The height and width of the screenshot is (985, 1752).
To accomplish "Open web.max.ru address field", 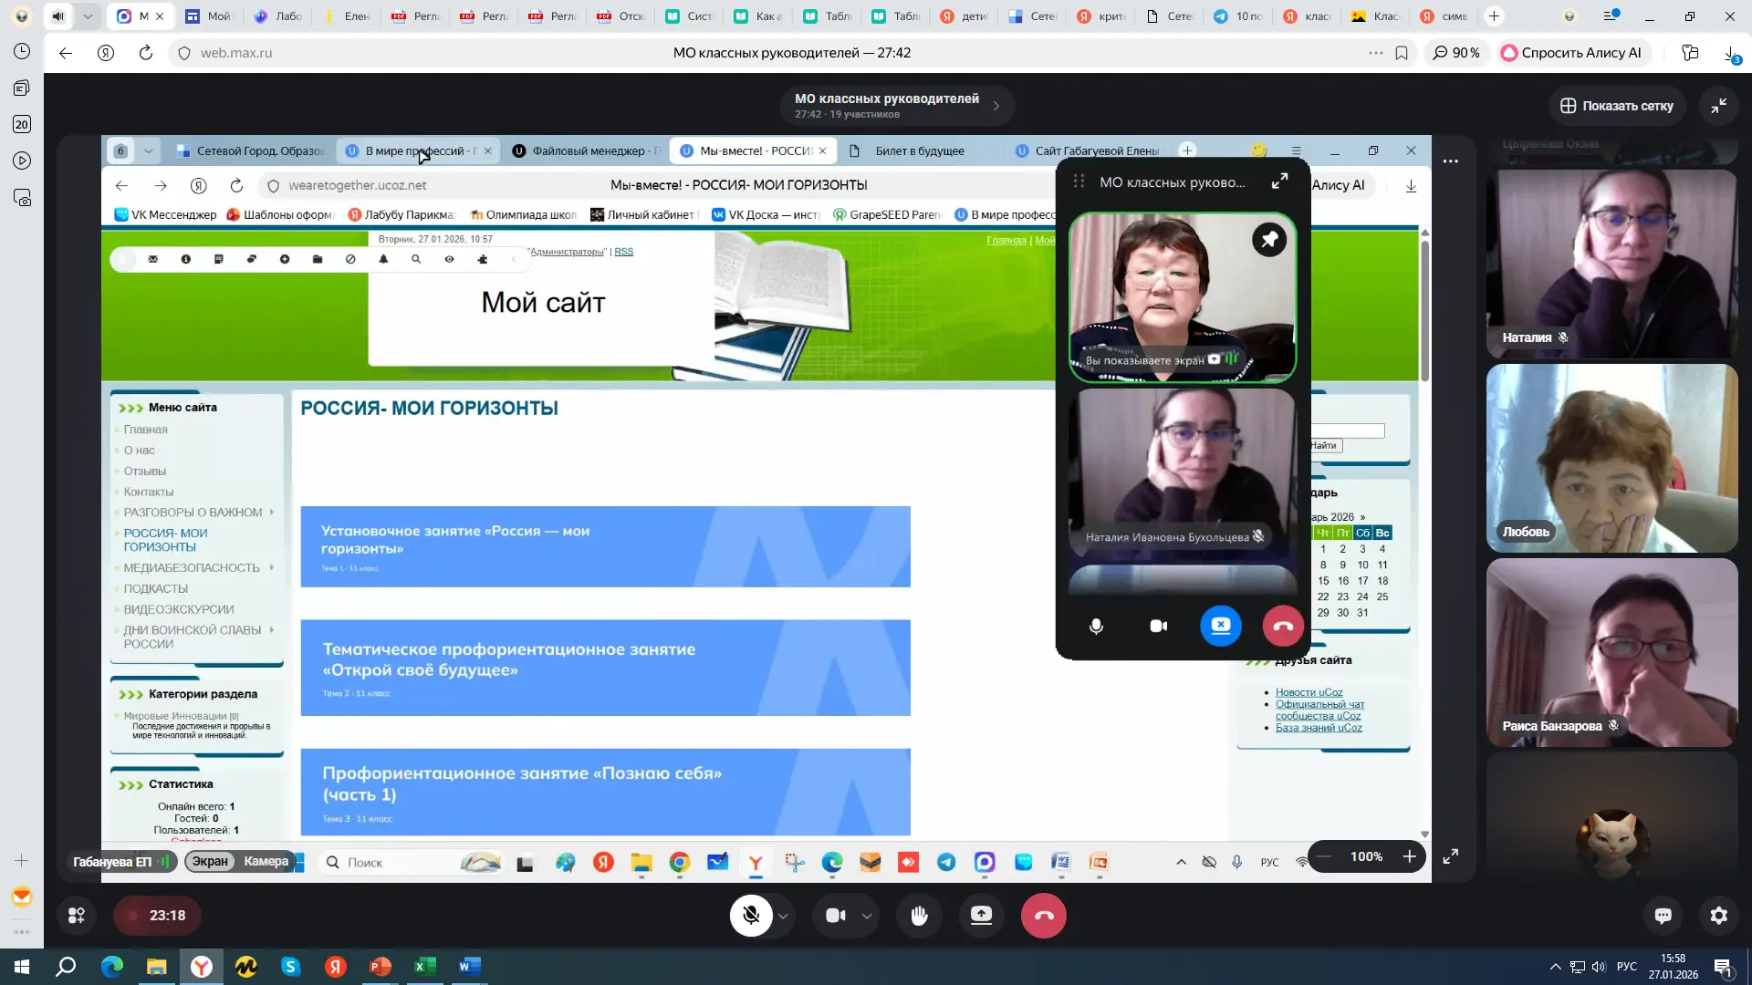I will tap(236, 53).
